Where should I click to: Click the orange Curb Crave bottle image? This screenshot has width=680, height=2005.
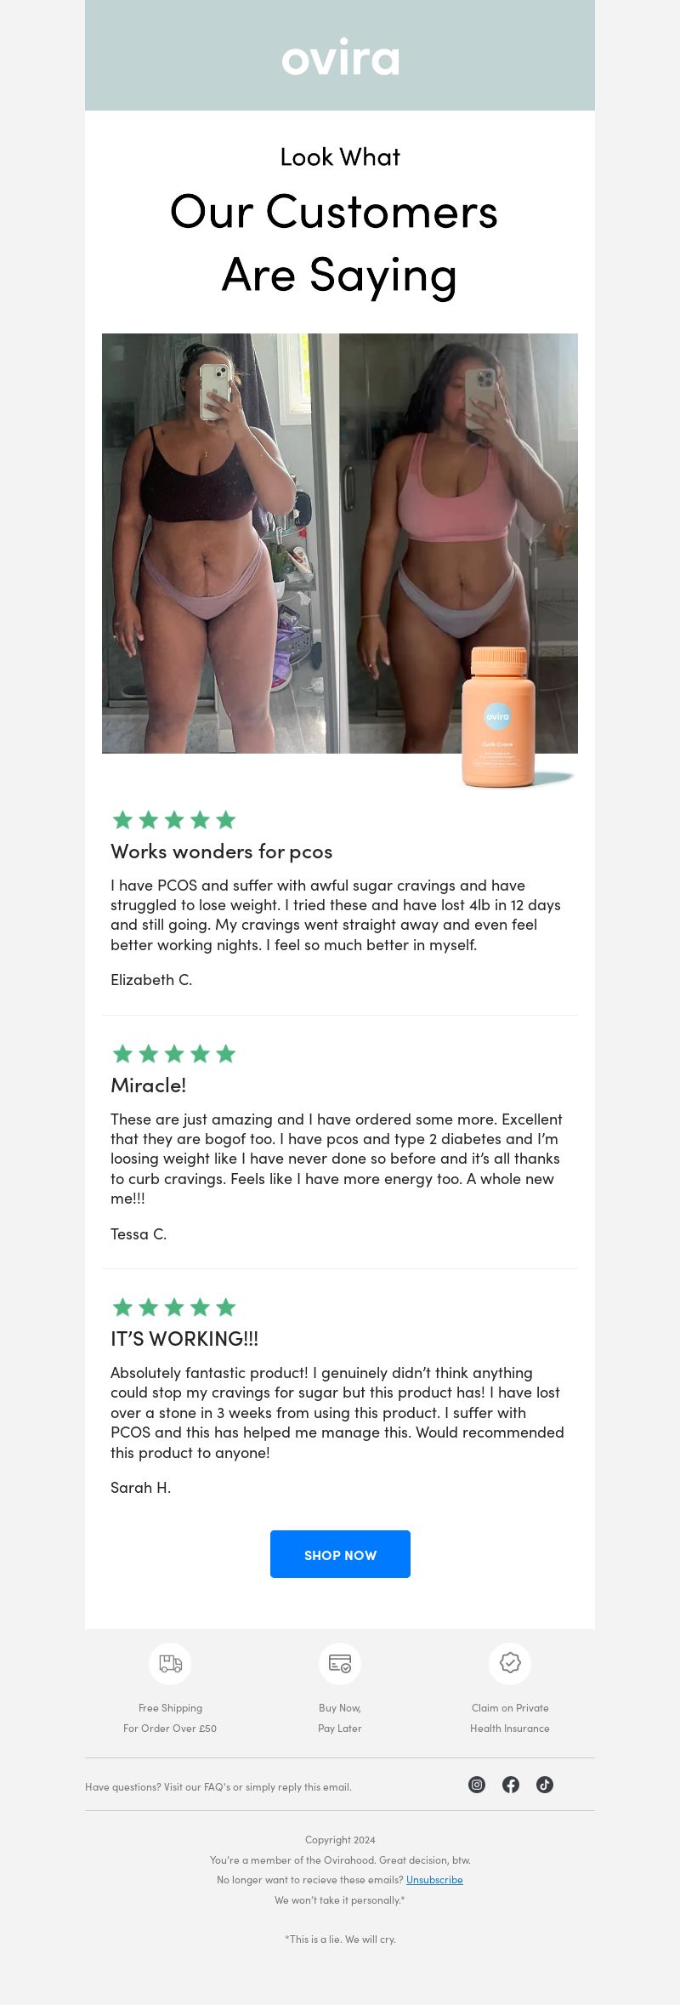point(498,717)
